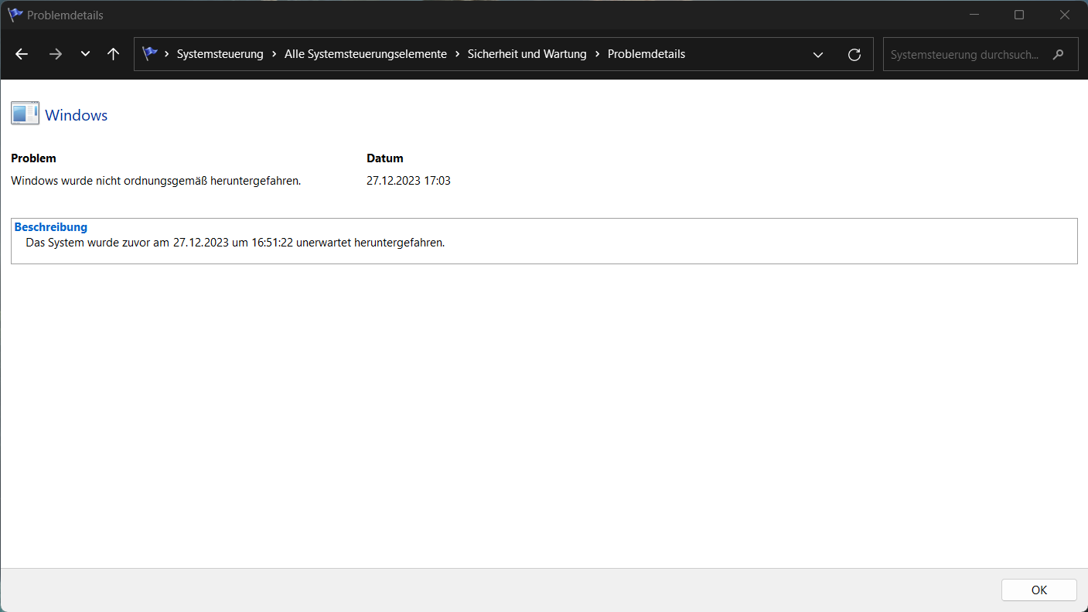The width and height of the screenshot is (1088, 612).
Task: Refresh the Problemdetails page
Action: coord(854,54)
